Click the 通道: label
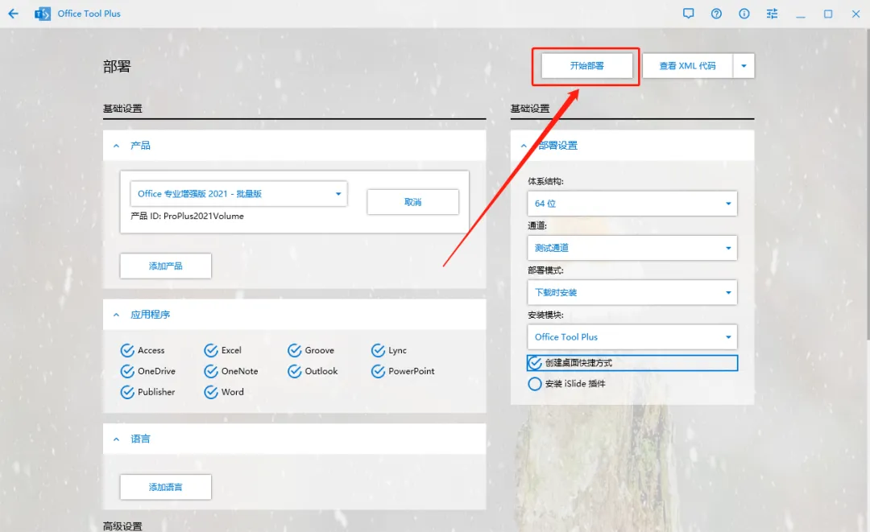The width and height of the screenshot is (870, 532). [537, 225]
